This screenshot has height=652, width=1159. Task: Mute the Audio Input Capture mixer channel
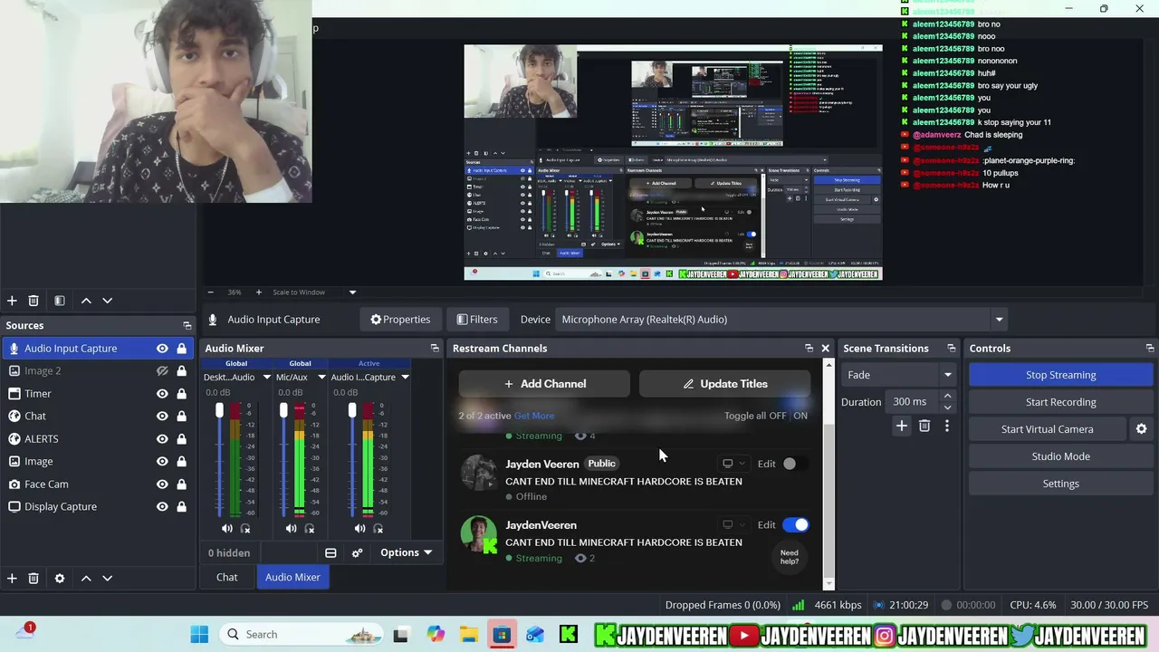pyautogui.click(x=359, y=529)
